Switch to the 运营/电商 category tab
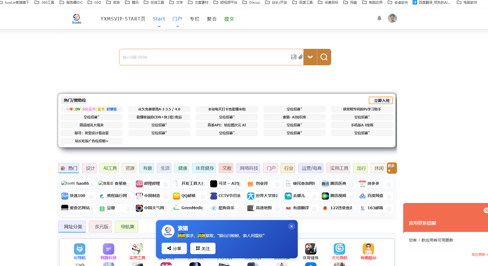This screenshot has width=488, height=266. click(x=311, y=168)
